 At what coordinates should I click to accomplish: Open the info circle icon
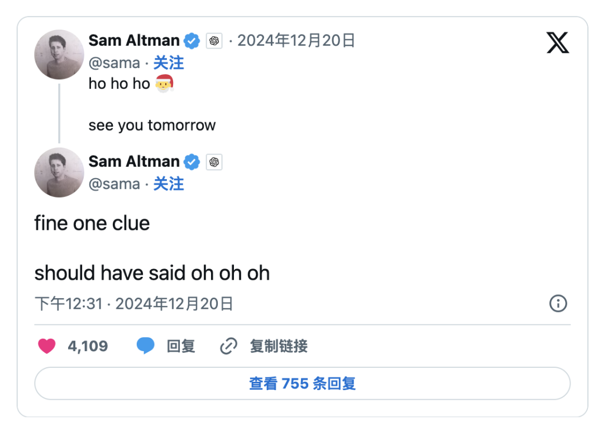(x=558, y=303)
